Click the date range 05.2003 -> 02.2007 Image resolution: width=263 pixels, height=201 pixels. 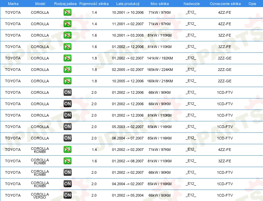tap(128, 127)
